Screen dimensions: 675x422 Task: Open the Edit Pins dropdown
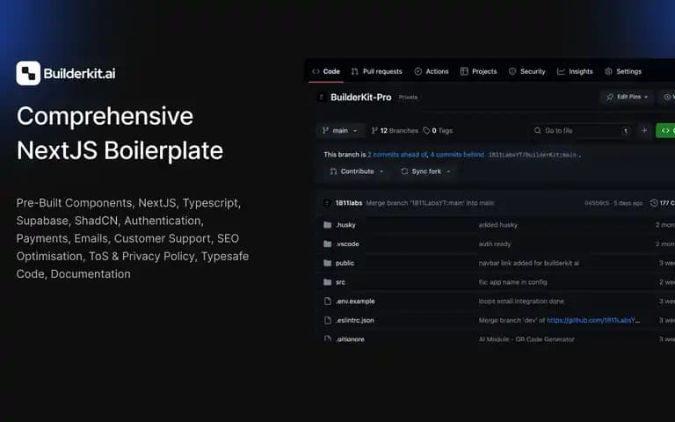point(627,97)
